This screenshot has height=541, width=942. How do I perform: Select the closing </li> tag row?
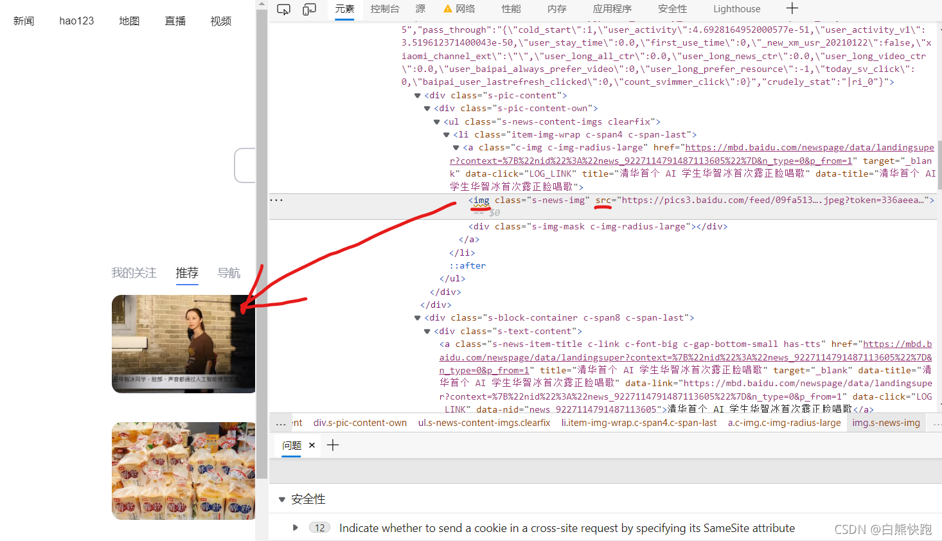(x=462, y=253)
